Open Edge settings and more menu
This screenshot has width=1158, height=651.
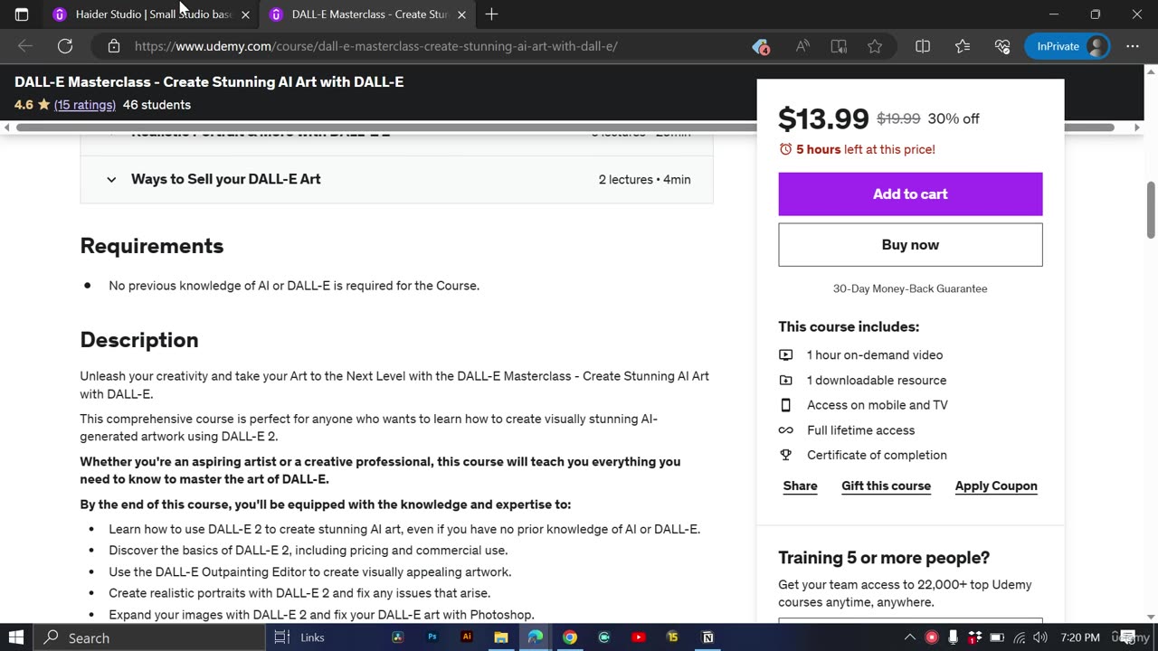[x=1133, y=46]
